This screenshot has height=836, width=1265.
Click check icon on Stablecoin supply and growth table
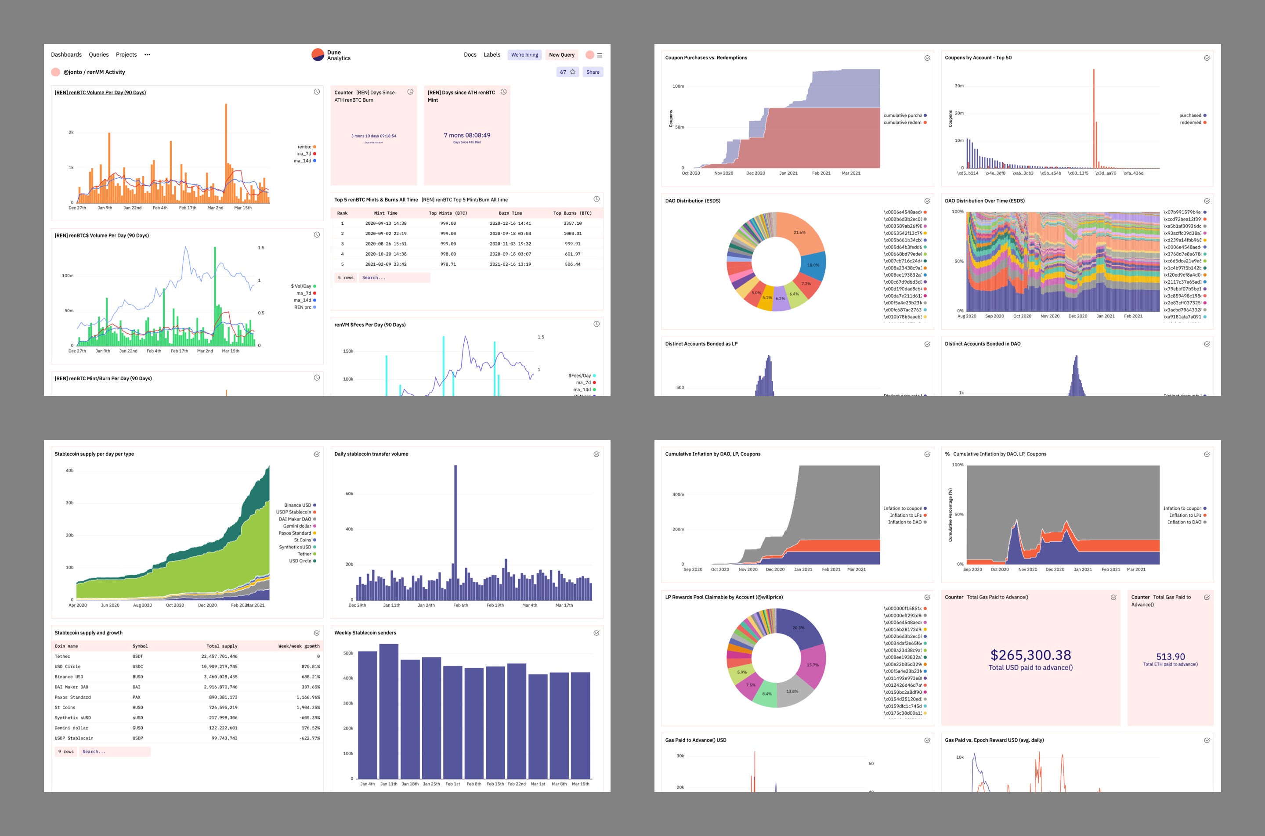(x=317, y=633)
